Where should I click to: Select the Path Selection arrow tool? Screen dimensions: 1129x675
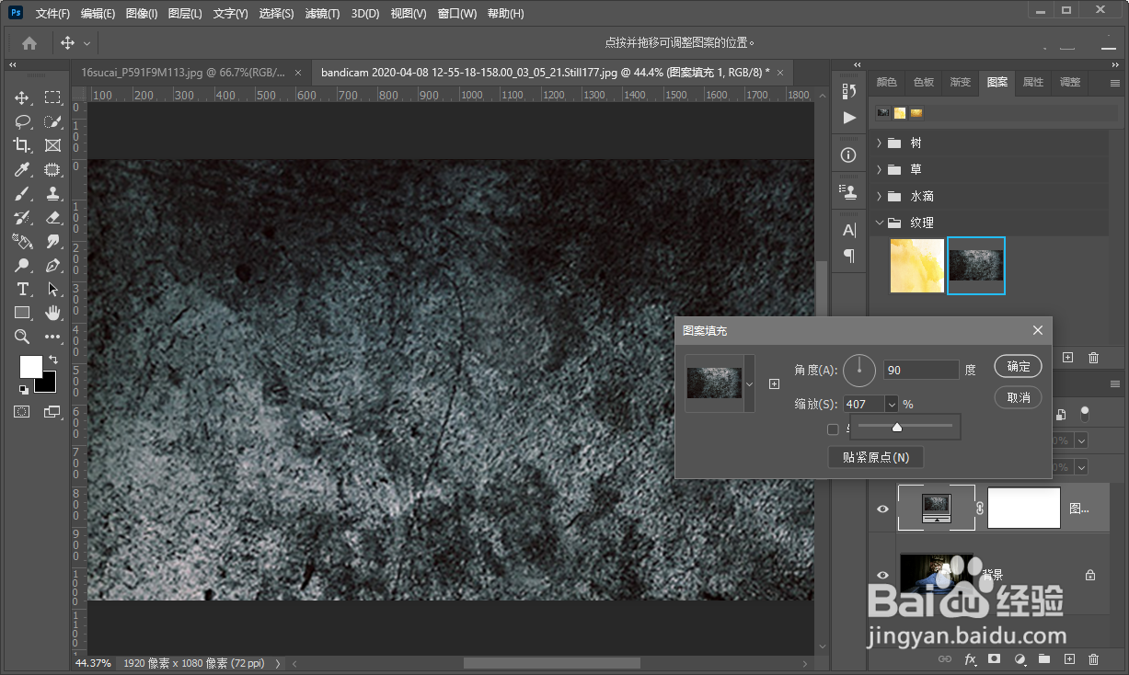coord(52,289)
